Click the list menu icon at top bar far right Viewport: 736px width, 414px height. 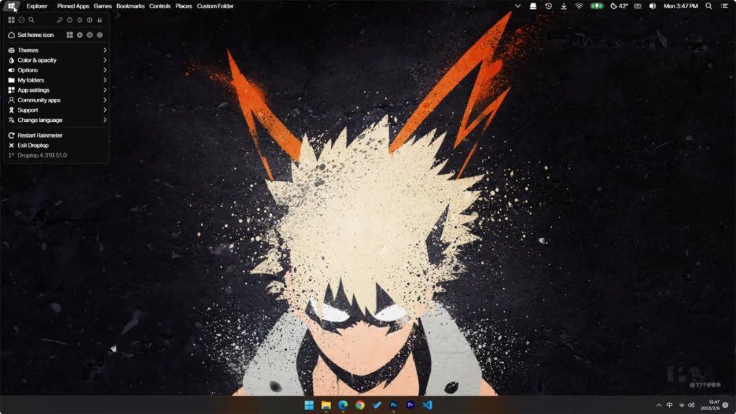[724, 6]
